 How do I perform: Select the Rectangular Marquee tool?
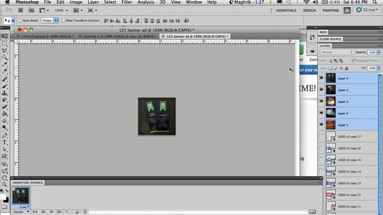(4, 44)
